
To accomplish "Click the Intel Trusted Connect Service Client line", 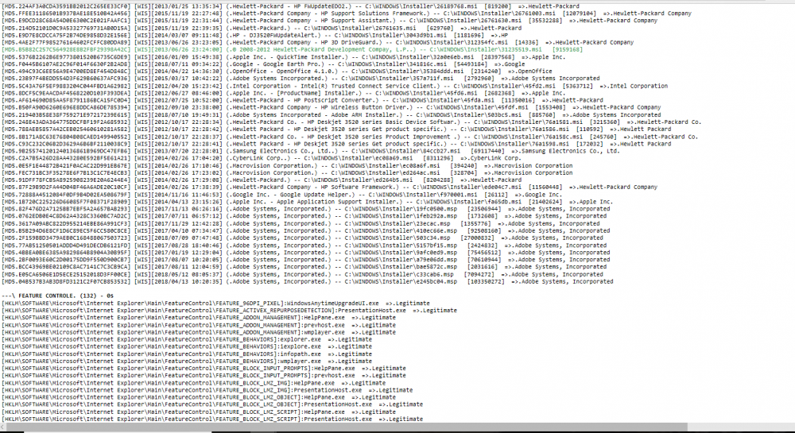I will tap(335, 86).
